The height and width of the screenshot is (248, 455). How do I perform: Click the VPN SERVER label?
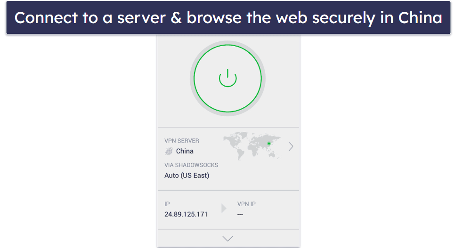182,141
